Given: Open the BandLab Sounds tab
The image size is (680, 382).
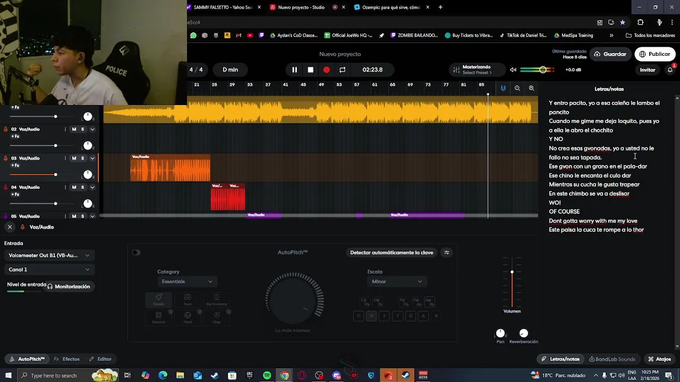Looking at the screenshot, I should (x=612, y=359).
